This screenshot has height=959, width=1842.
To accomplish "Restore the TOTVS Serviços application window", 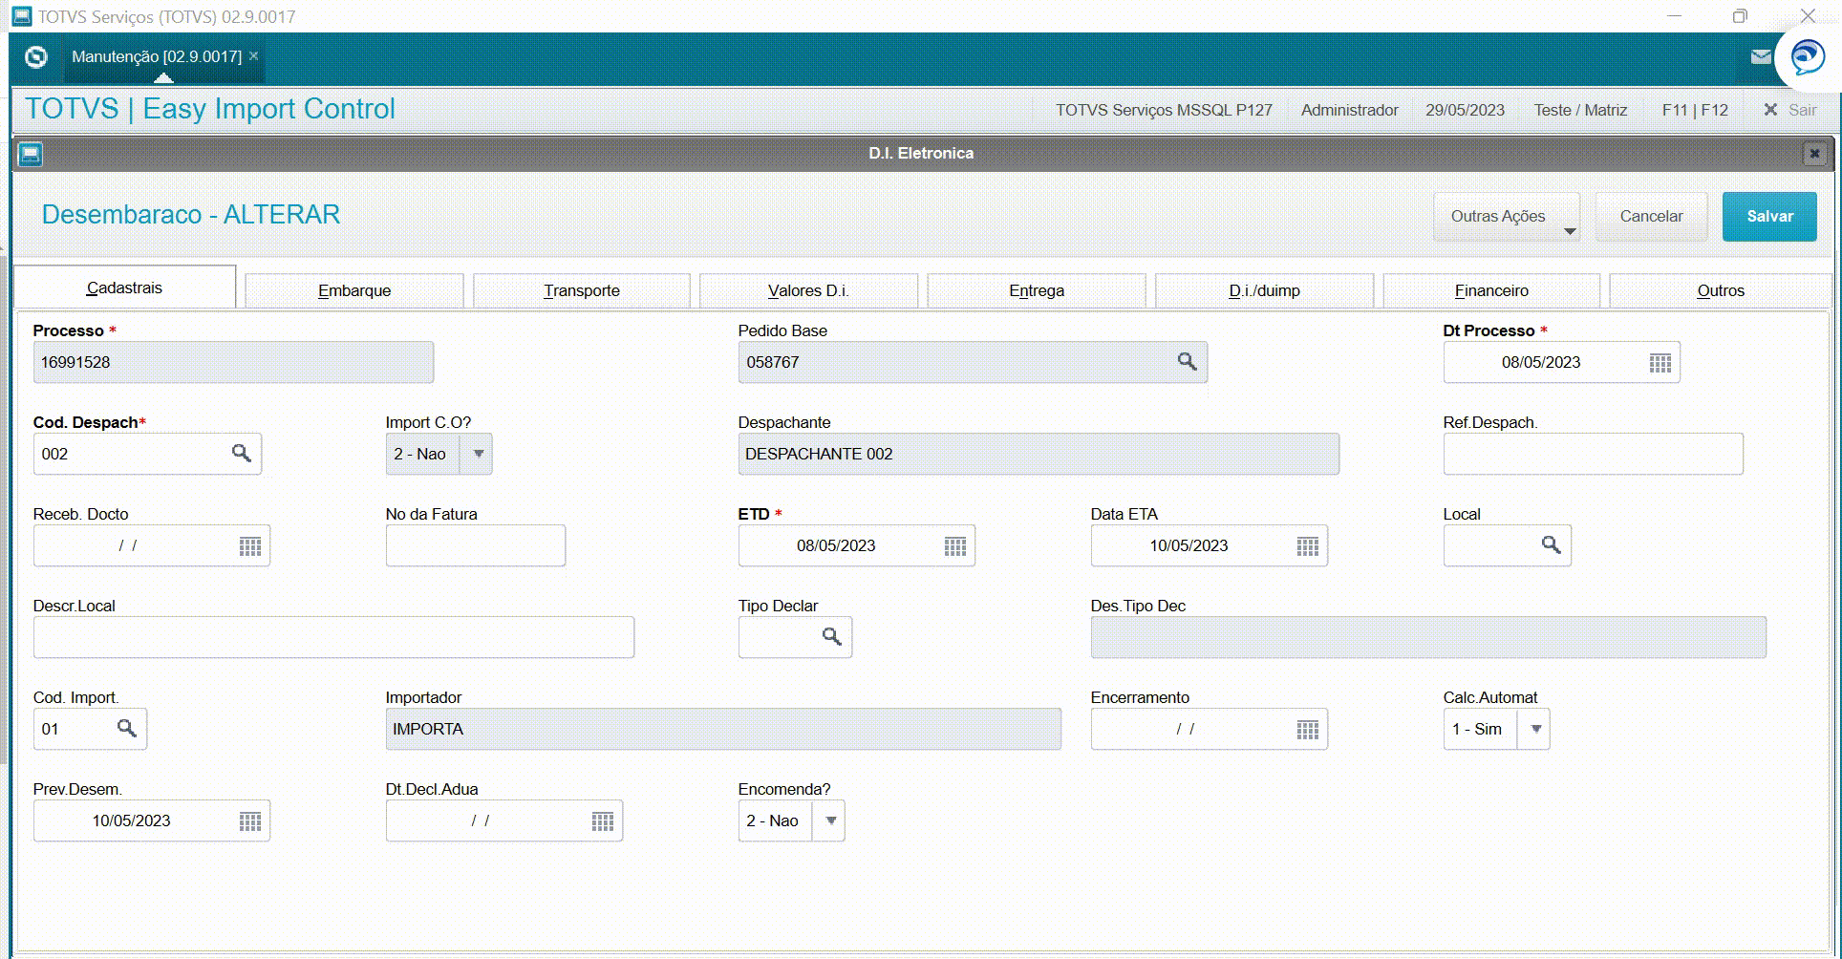I will (1740, 16).
